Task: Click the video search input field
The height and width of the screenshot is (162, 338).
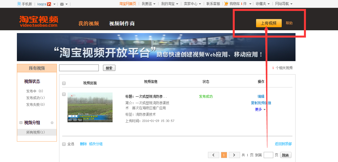Action: pyautogui.click(x=79, y=68)
